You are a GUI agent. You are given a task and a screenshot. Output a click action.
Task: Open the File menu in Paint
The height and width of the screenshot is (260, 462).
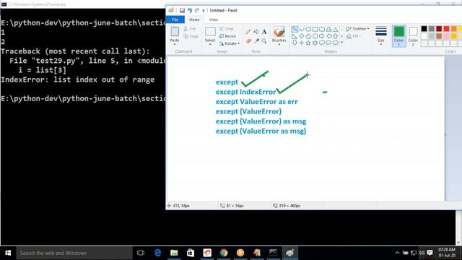175,19
